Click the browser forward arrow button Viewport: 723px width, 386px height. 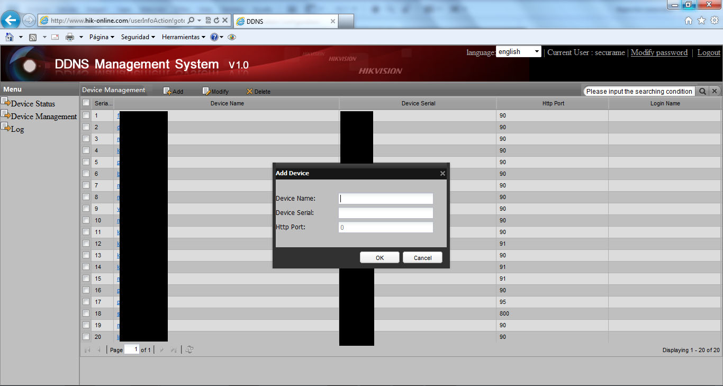[x=29, y=20]
